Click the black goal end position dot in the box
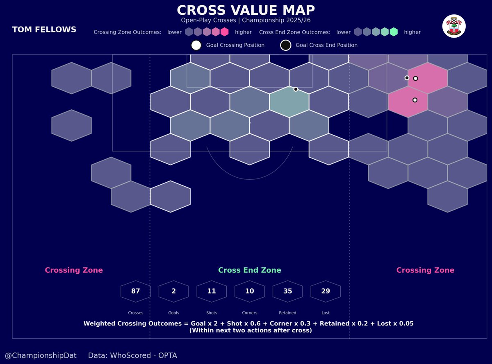The width and height of the screenshot is (492, 364). (x=296, y=89)
